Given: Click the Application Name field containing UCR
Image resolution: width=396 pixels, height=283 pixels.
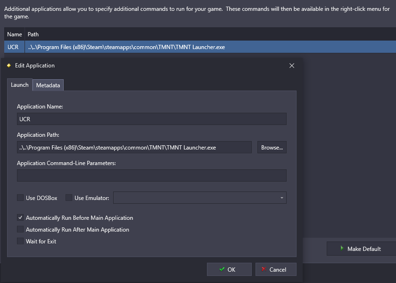Looking at the screenshot, I should pos(151,119).
